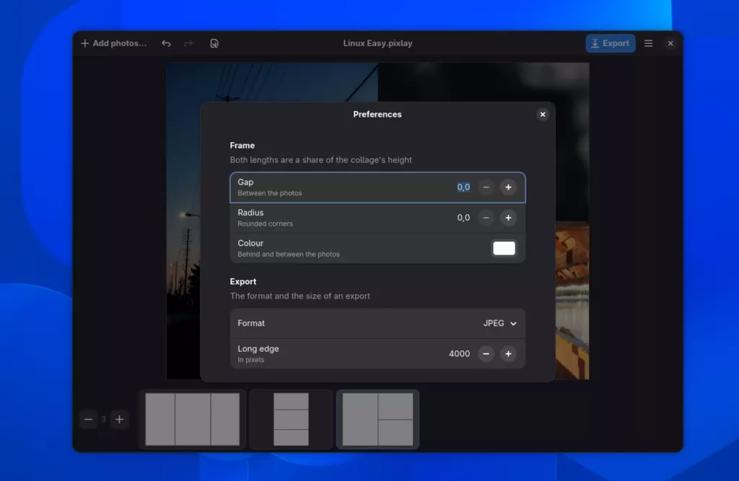Viewport: 739px width, 481px height.
Task: Select the three-column layout thumbnail
Action: [x=192, y=419]
